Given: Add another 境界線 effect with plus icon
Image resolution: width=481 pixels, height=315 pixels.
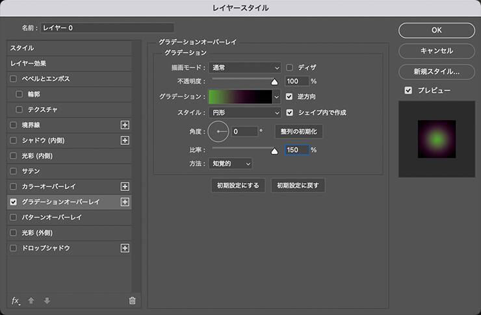Looking at the screenshot, I should click(x=125, y=125).
